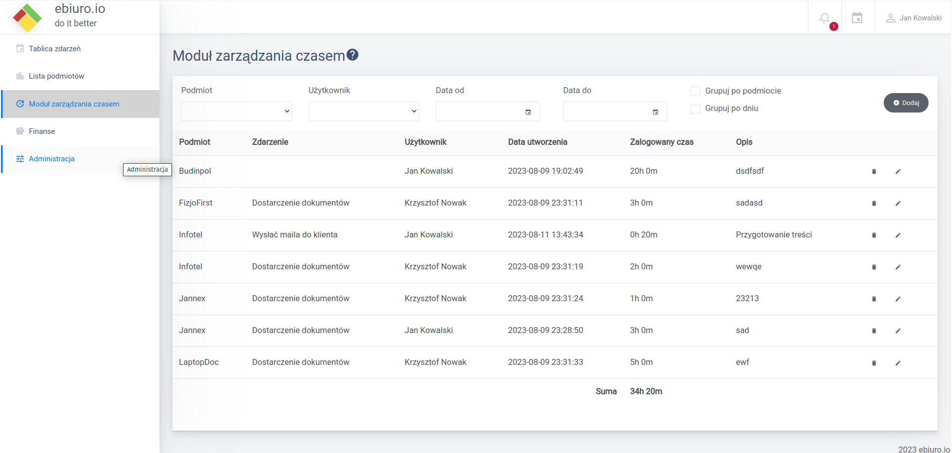
Task: Open the calendar icon in top bar
Action: [857, 18]
